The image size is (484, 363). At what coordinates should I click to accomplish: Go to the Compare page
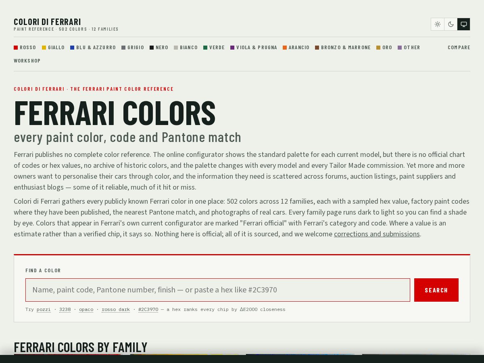[x=459, y=48]
